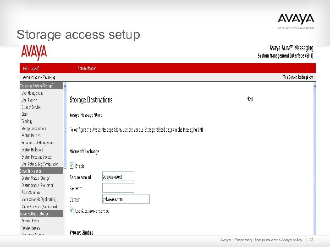Image resolution: width=330 pixels, height=247 pixels.
Task: Select Log Off in the red bar
Action: [34, 68]
